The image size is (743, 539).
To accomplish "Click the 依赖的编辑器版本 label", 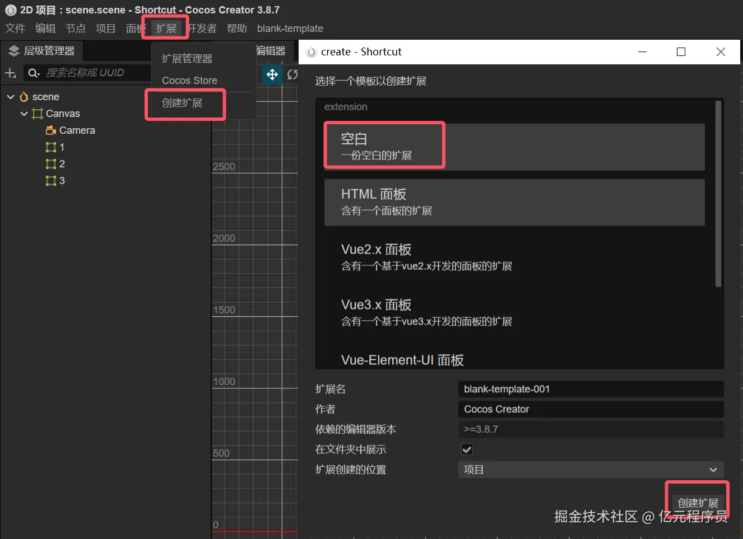I will pos(356,429).
